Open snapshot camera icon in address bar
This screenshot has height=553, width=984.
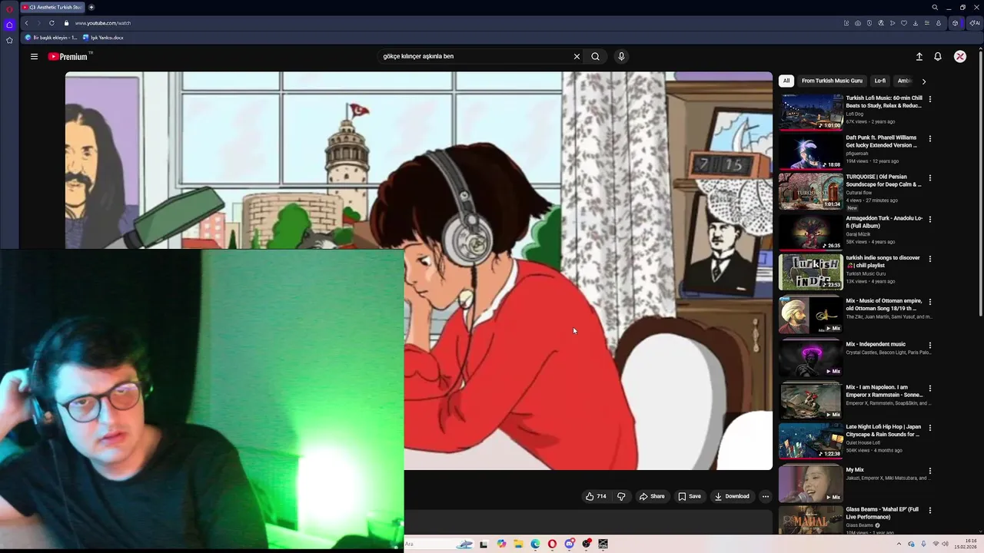pyautogui.click(x=858, y=23)
